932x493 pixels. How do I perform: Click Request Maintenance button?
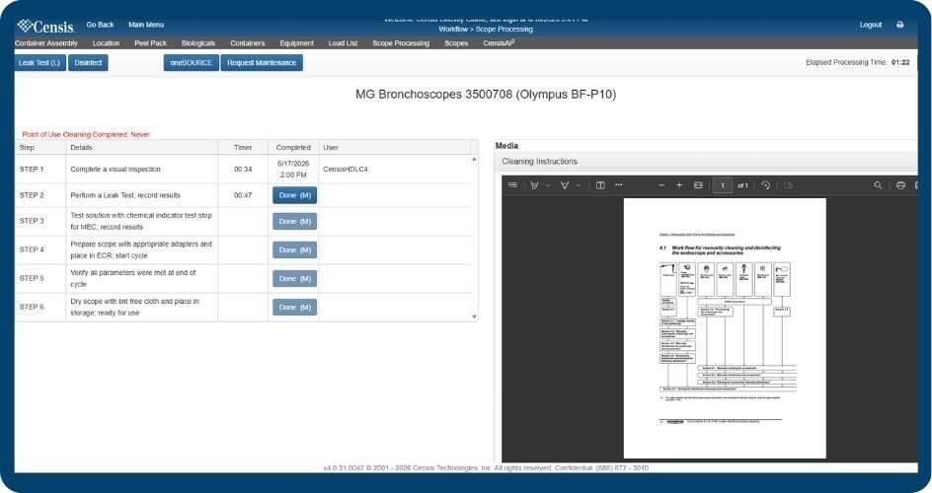[262, 63]
